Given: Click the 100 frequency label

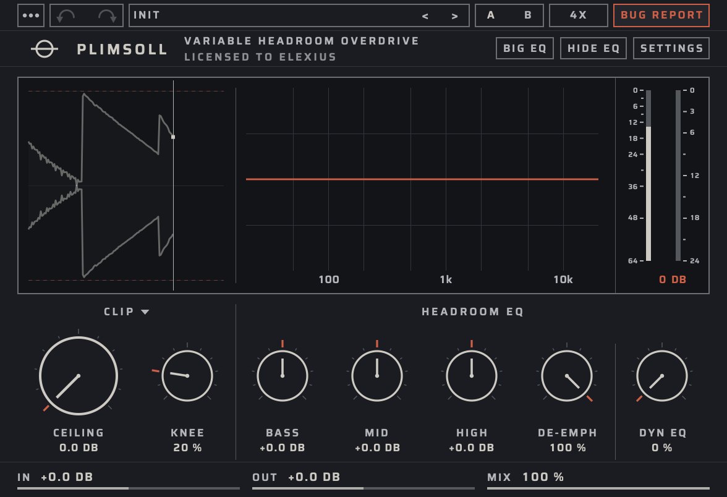Looking at the screenshot, I should [x=329, y=279].
